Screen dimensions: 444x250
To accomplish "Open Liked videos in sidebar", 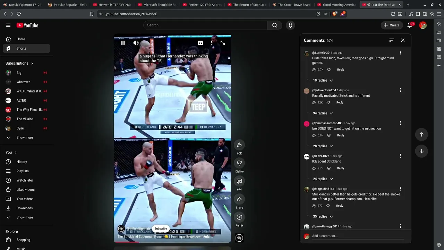I will [x=26, y=190].
